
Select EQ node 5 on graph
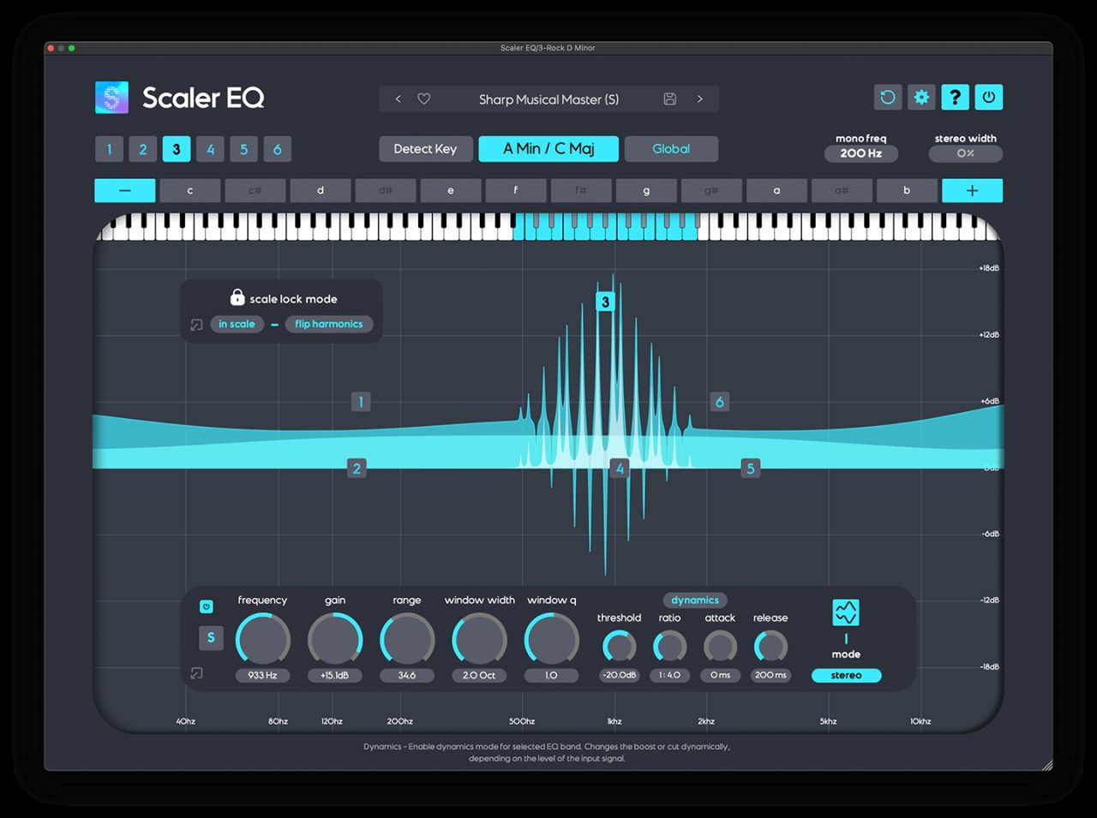[751, 469]
